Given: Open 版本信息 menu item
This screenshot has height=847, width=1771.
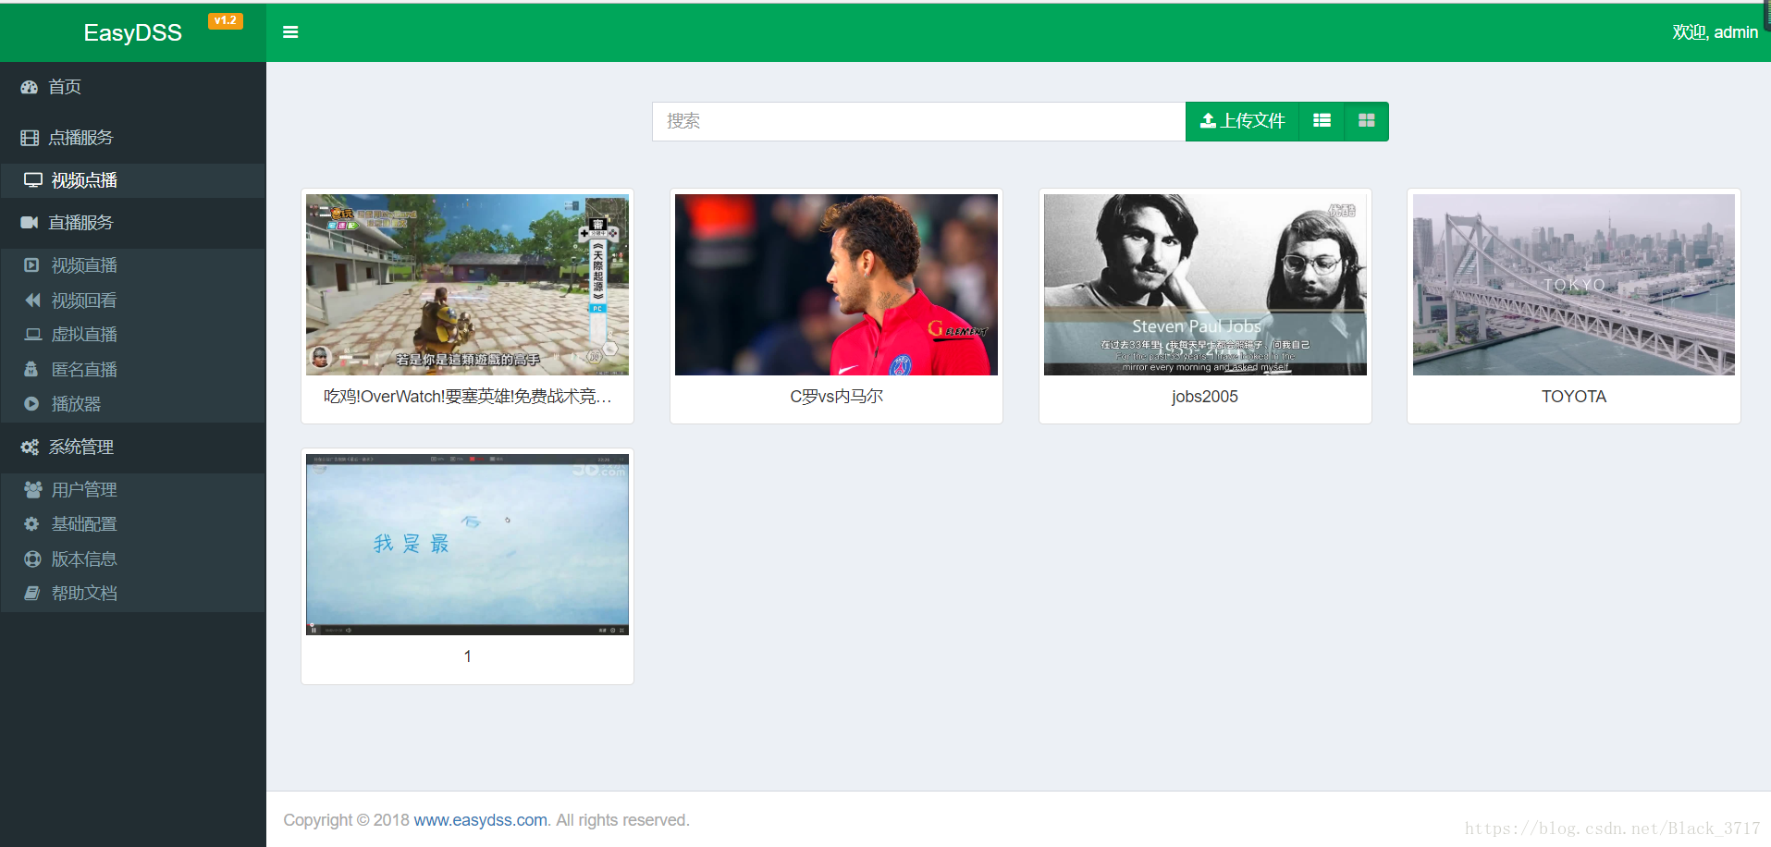Looking at the screenshot, I should pyautogui.click(x=133, y=559).
